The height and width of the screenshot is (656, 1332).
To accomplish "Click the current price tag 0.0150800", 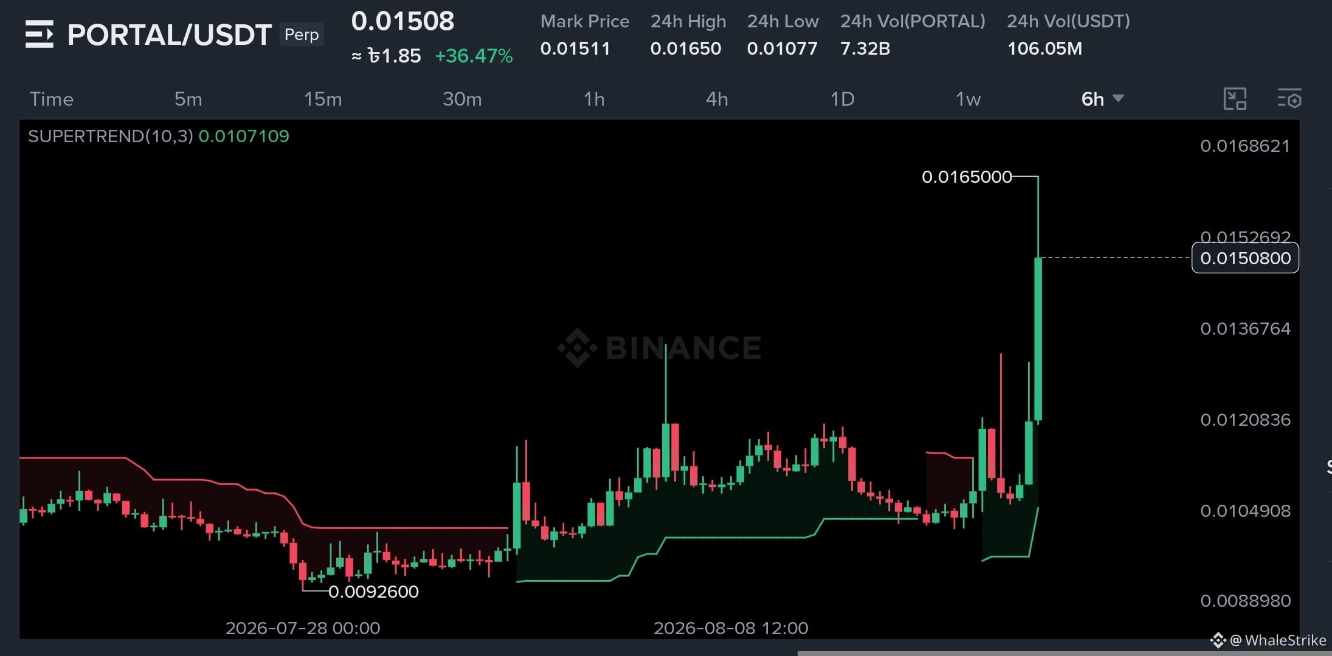I will point(1245,258).
